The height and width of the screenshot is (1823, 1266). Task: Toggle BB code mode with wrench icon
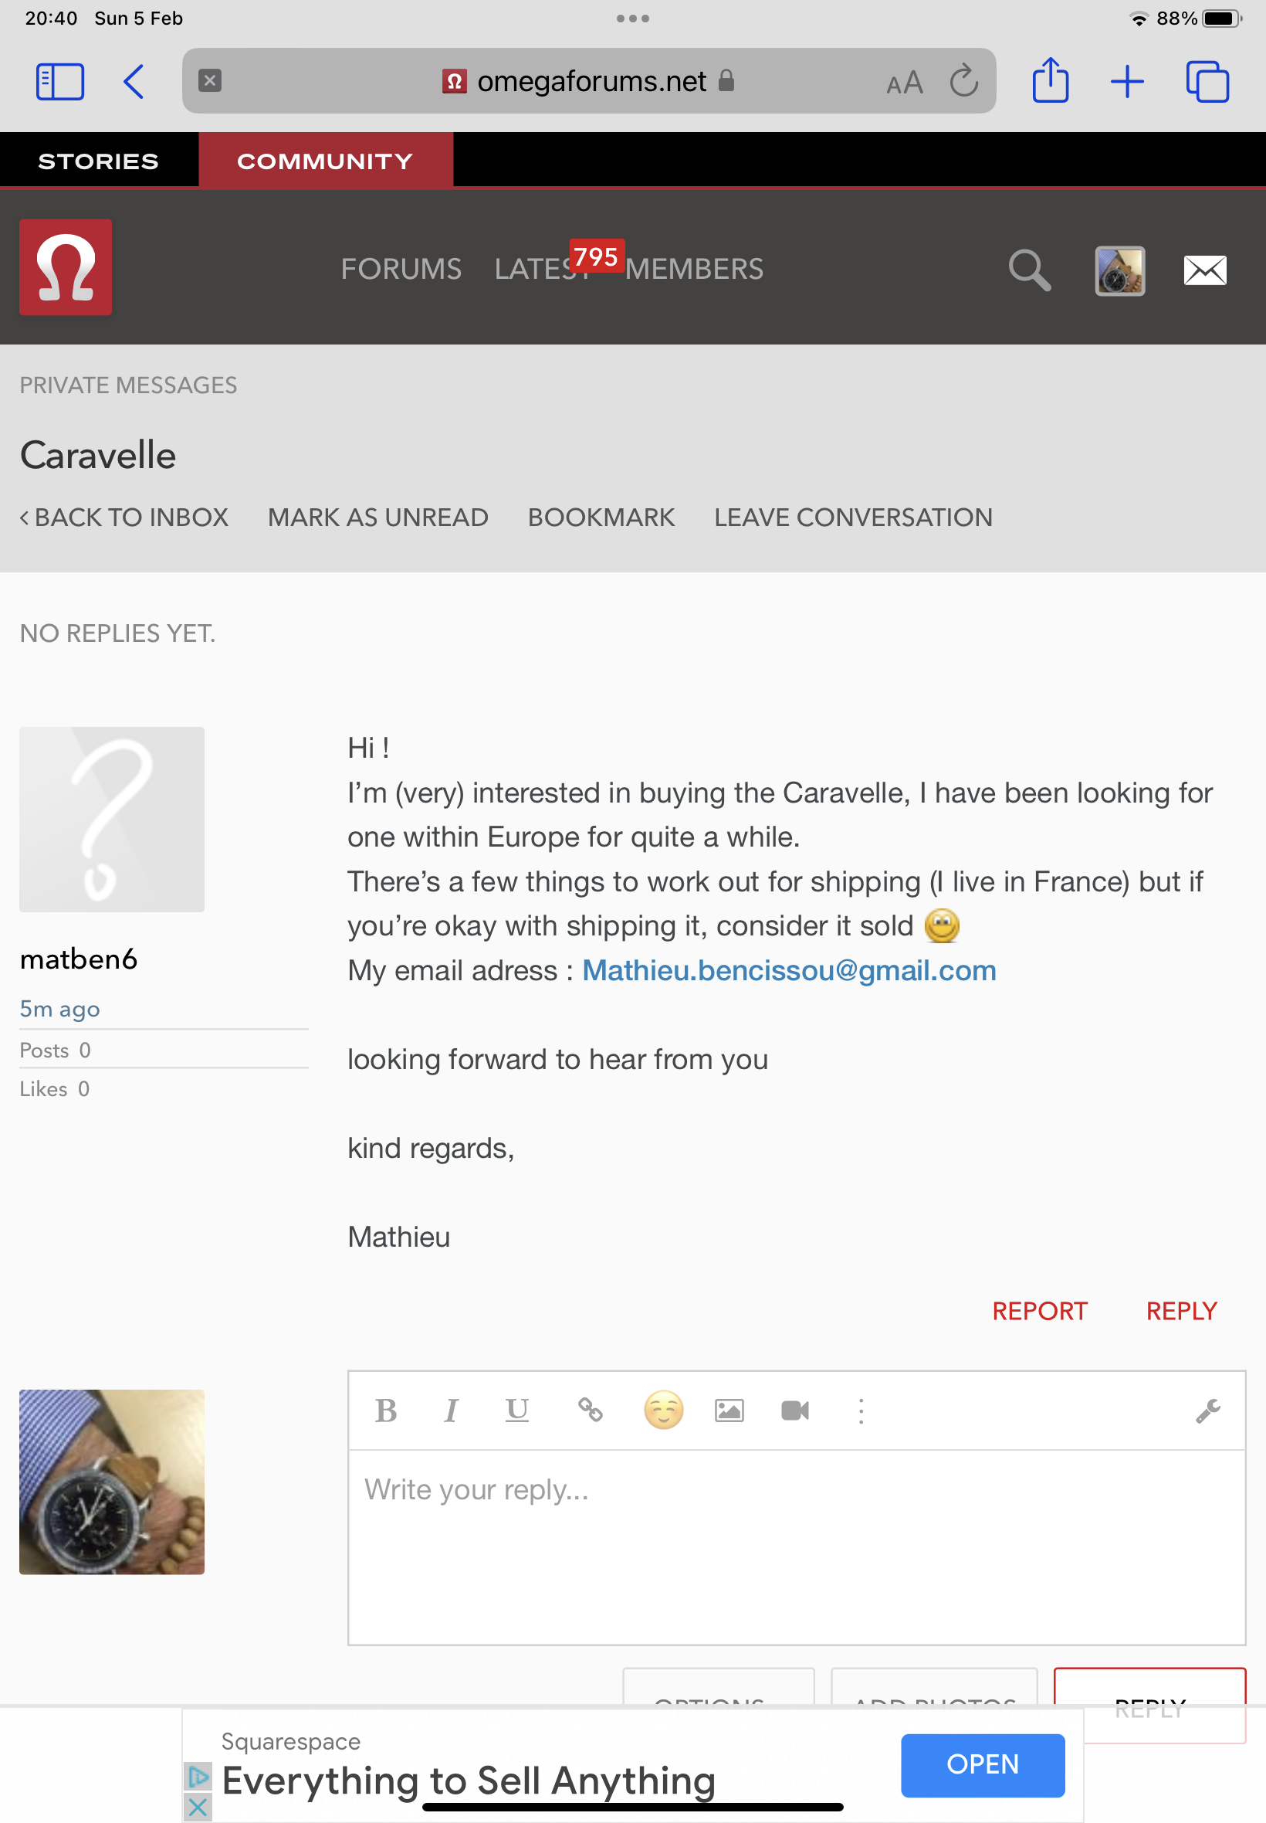pyautogui.click(x=1207, y=1411)
